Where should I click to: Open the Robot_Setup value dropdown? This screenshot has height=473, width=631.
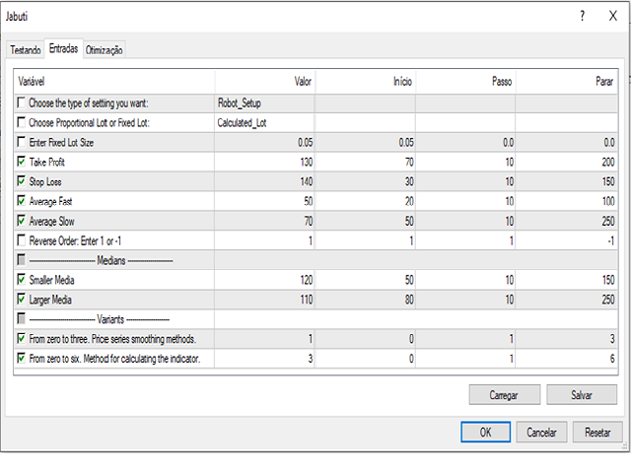click(x=264, y=102)
